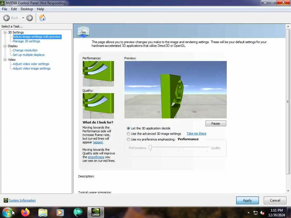Click the Display tree label
Image resolution: width=291 pixels, height=218 pixels.
tap(13, 46)
